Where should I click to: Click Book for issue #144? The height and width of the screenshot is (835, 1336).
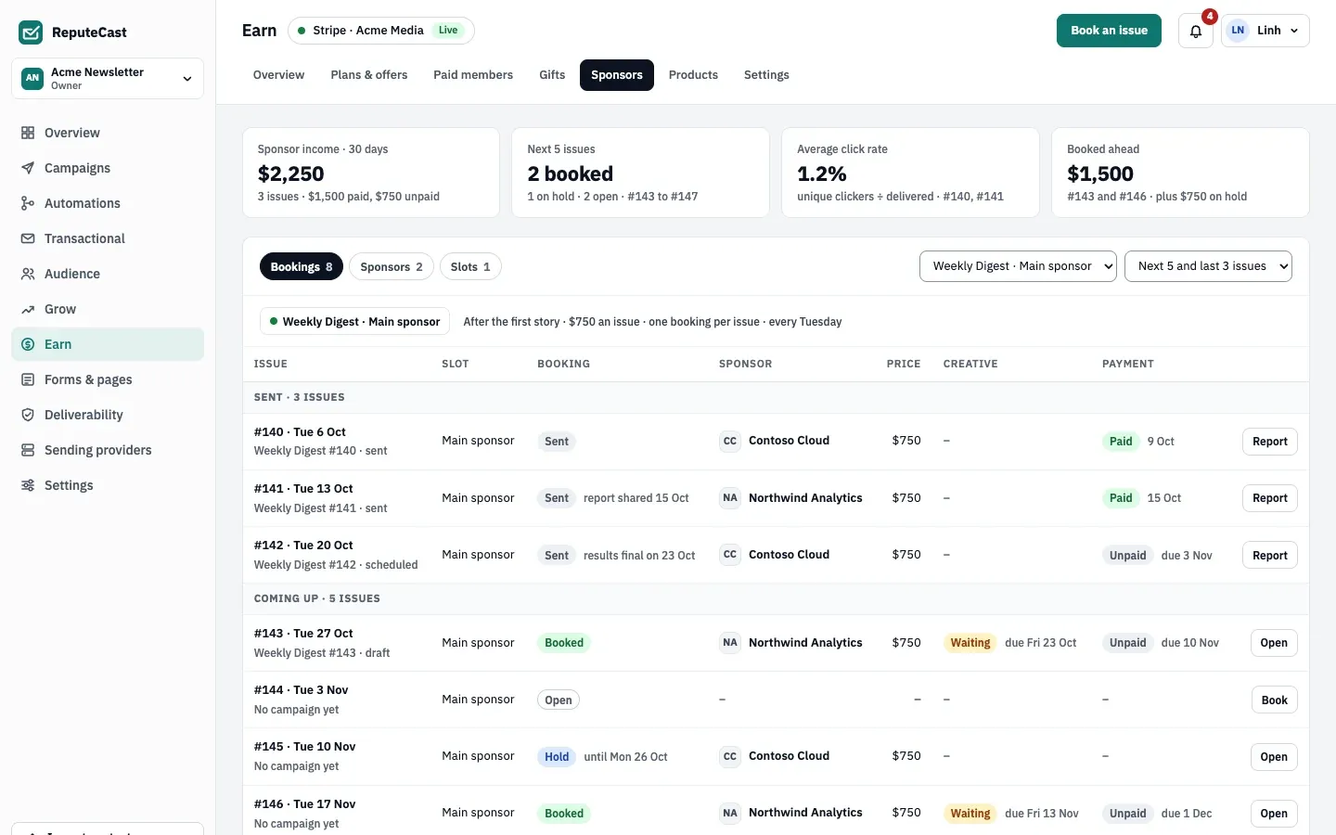tap(1274, 700)
